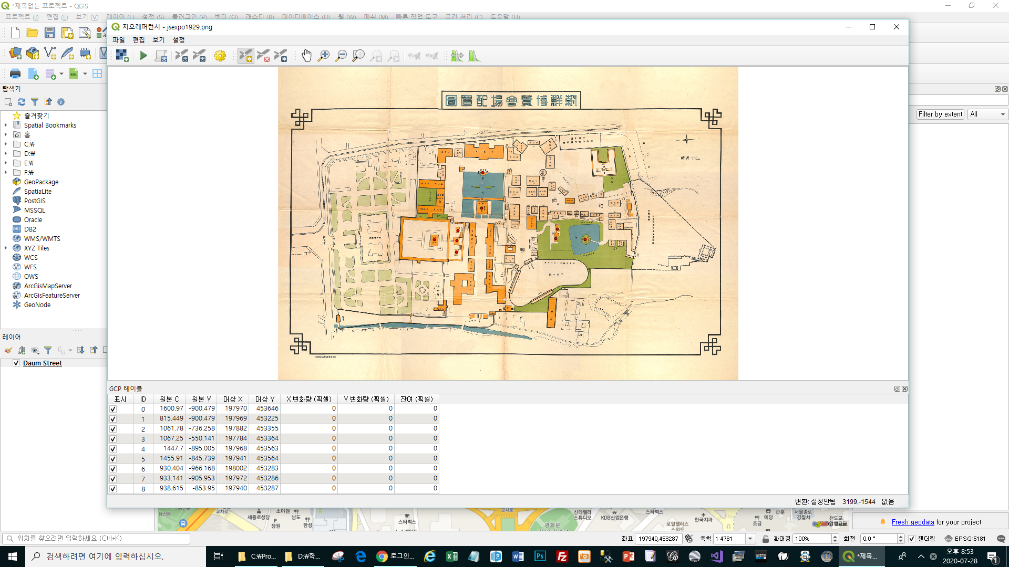This screenshot has height=567, width=1009.
Task: Click the Full Histogram Stretch icon
Action: tap(475, 56)
